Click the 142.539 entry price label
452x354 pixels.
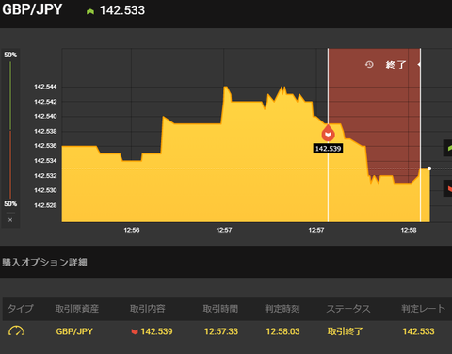point(328,149)
